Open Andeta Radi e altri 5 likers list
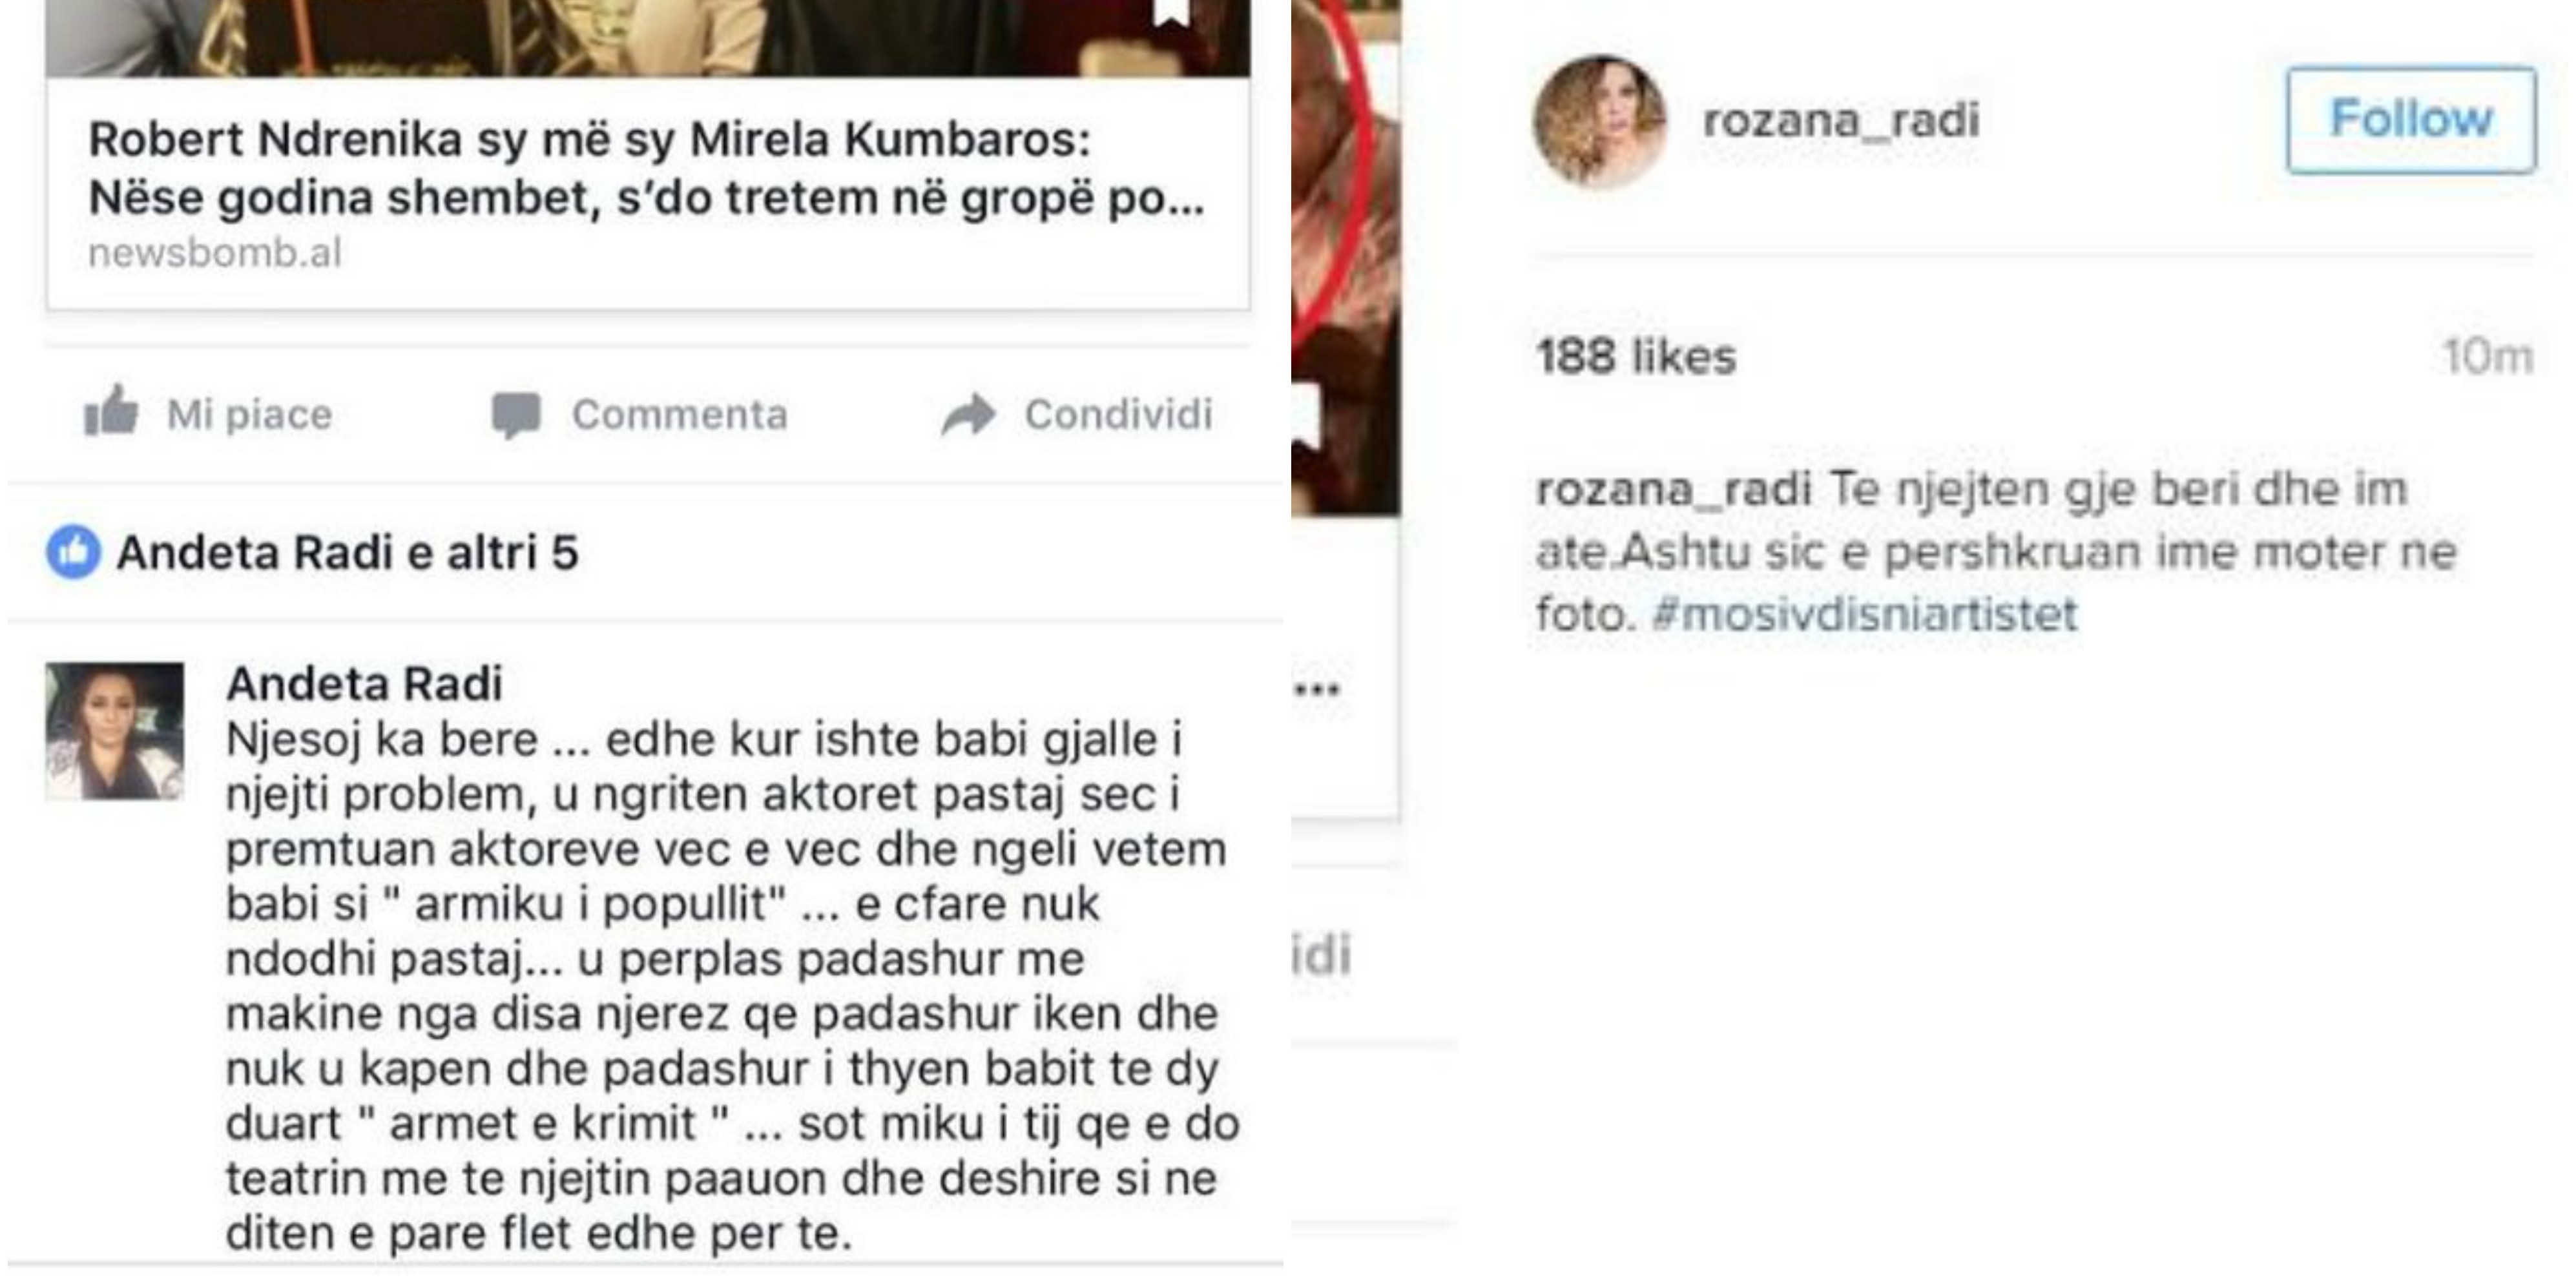This screenshot has width=2576, height=1282. pos(348,553)
